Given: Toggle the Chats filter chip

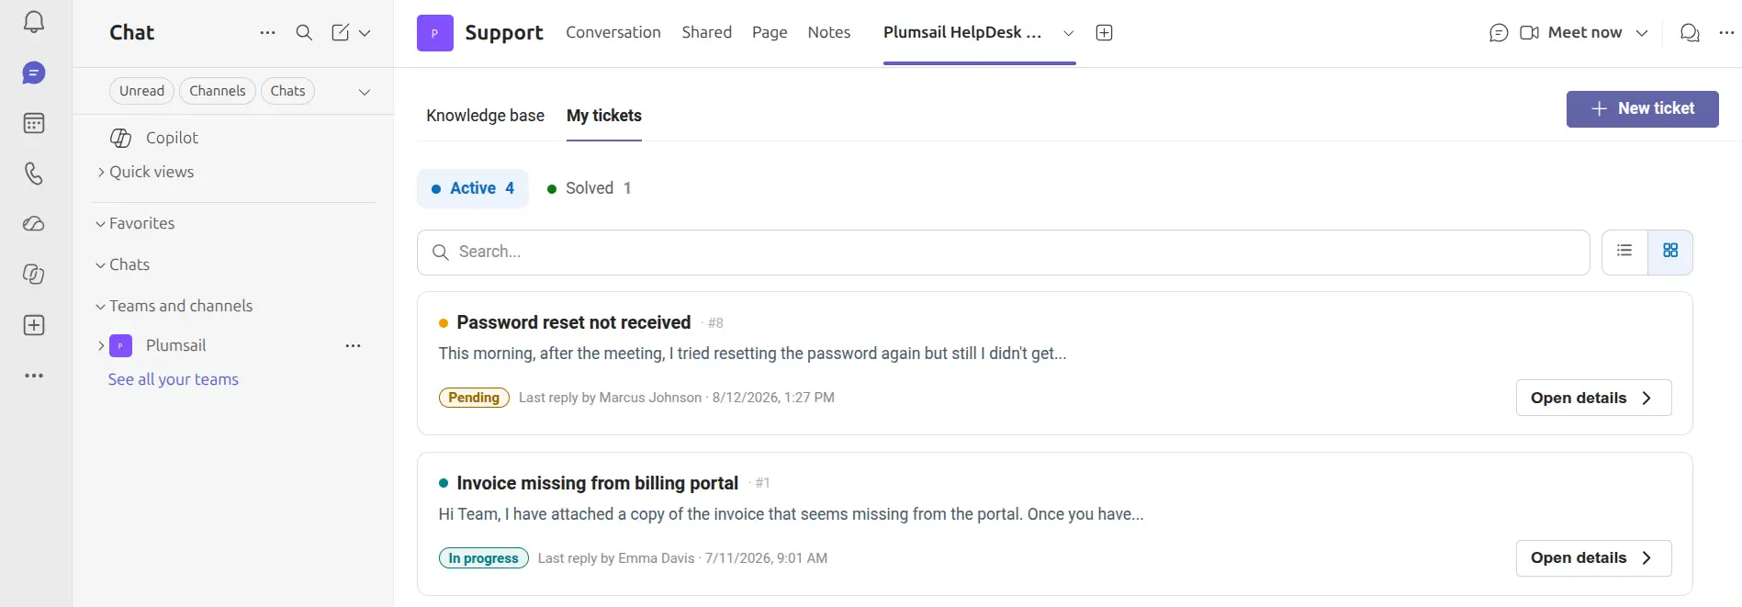Looking at the screenshot, I should (x=287, y=91).
